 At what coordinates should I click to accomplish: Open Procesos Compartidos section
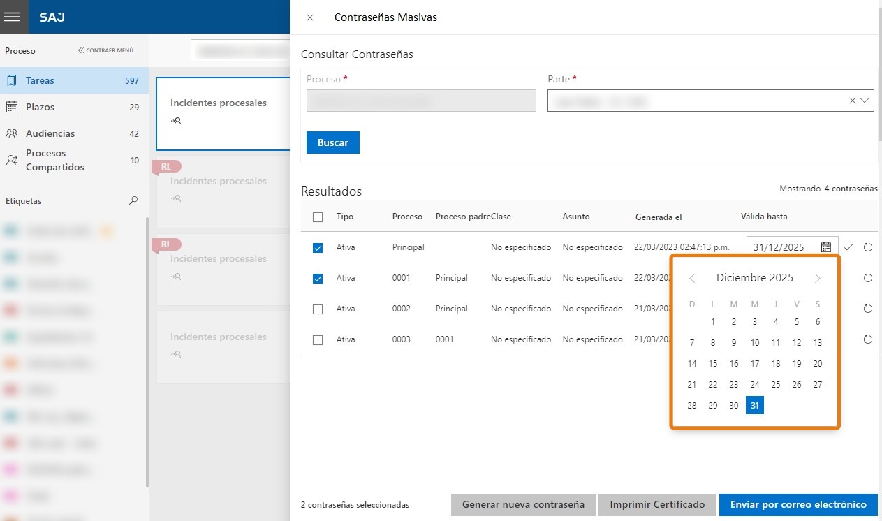tap(74, 160)
